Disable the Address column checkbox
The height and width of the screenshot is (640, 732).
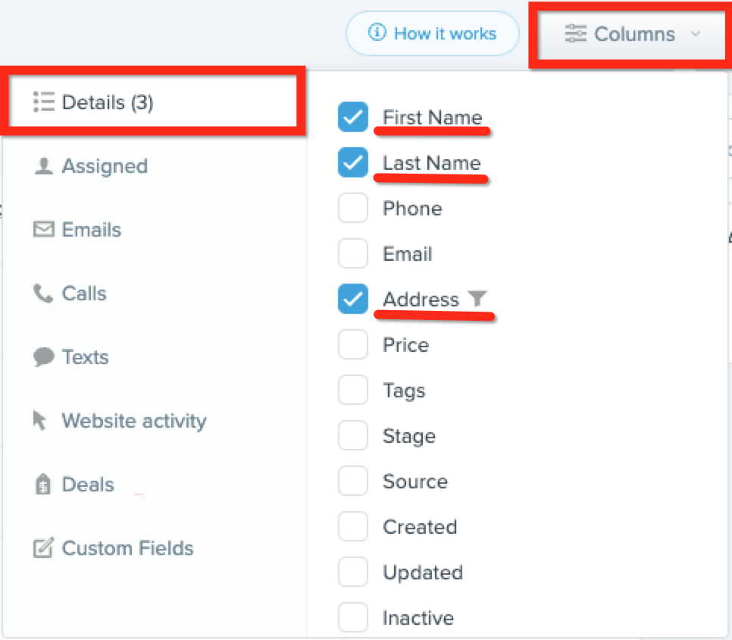click(x=352, y=300)
